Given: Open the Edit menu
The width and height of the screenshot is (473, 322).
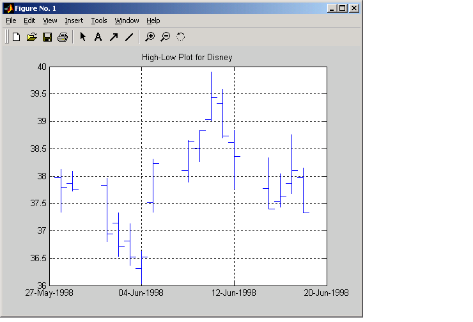Looking at the screenshot, I should point(29,20).
